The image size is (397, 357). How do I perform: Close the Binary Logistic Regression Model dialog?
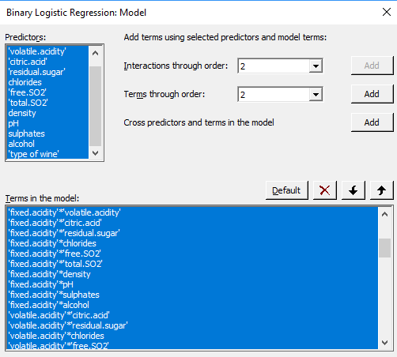tap(387, 12)
